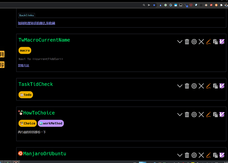Click the ManjaroOrUbuntu tiddler title
Screen dimensions: 228x163
[x=45, y=153]
